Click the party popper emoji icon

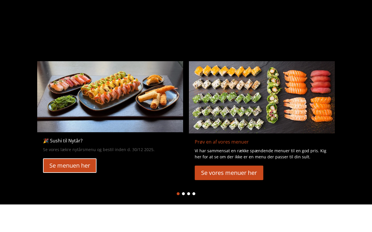pyautogui.click(x=46, y=141)
